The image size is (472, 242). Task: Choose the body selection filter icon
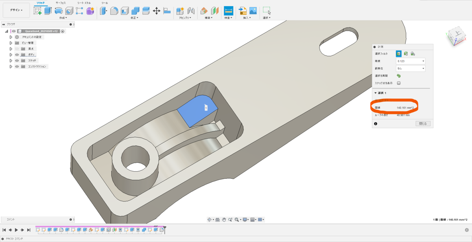406,54
